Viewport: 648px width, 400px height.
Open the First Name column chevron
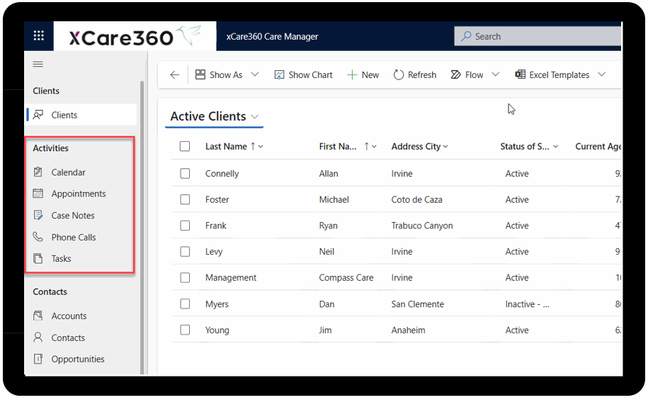coord(375,147)
